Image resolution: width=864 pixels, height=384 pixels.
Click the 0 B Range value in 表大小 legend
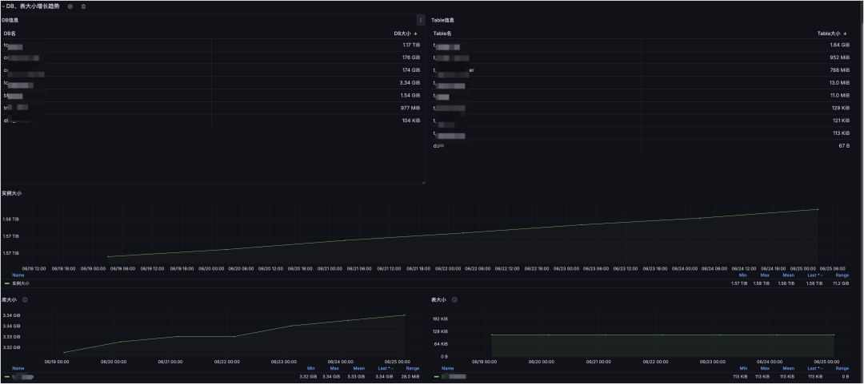(846, 377)
